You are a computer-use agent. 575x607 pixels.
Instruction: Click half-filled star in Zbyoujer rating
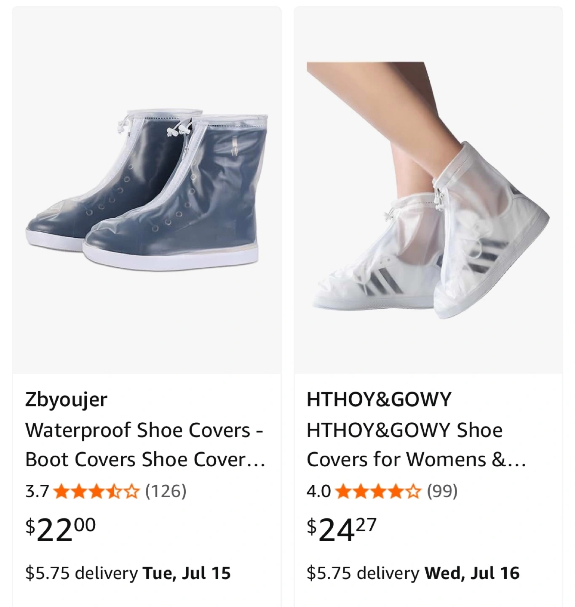(114, 492)
